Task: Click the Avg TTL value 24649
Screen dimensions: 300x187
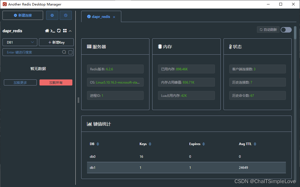Action: [243, 167]
